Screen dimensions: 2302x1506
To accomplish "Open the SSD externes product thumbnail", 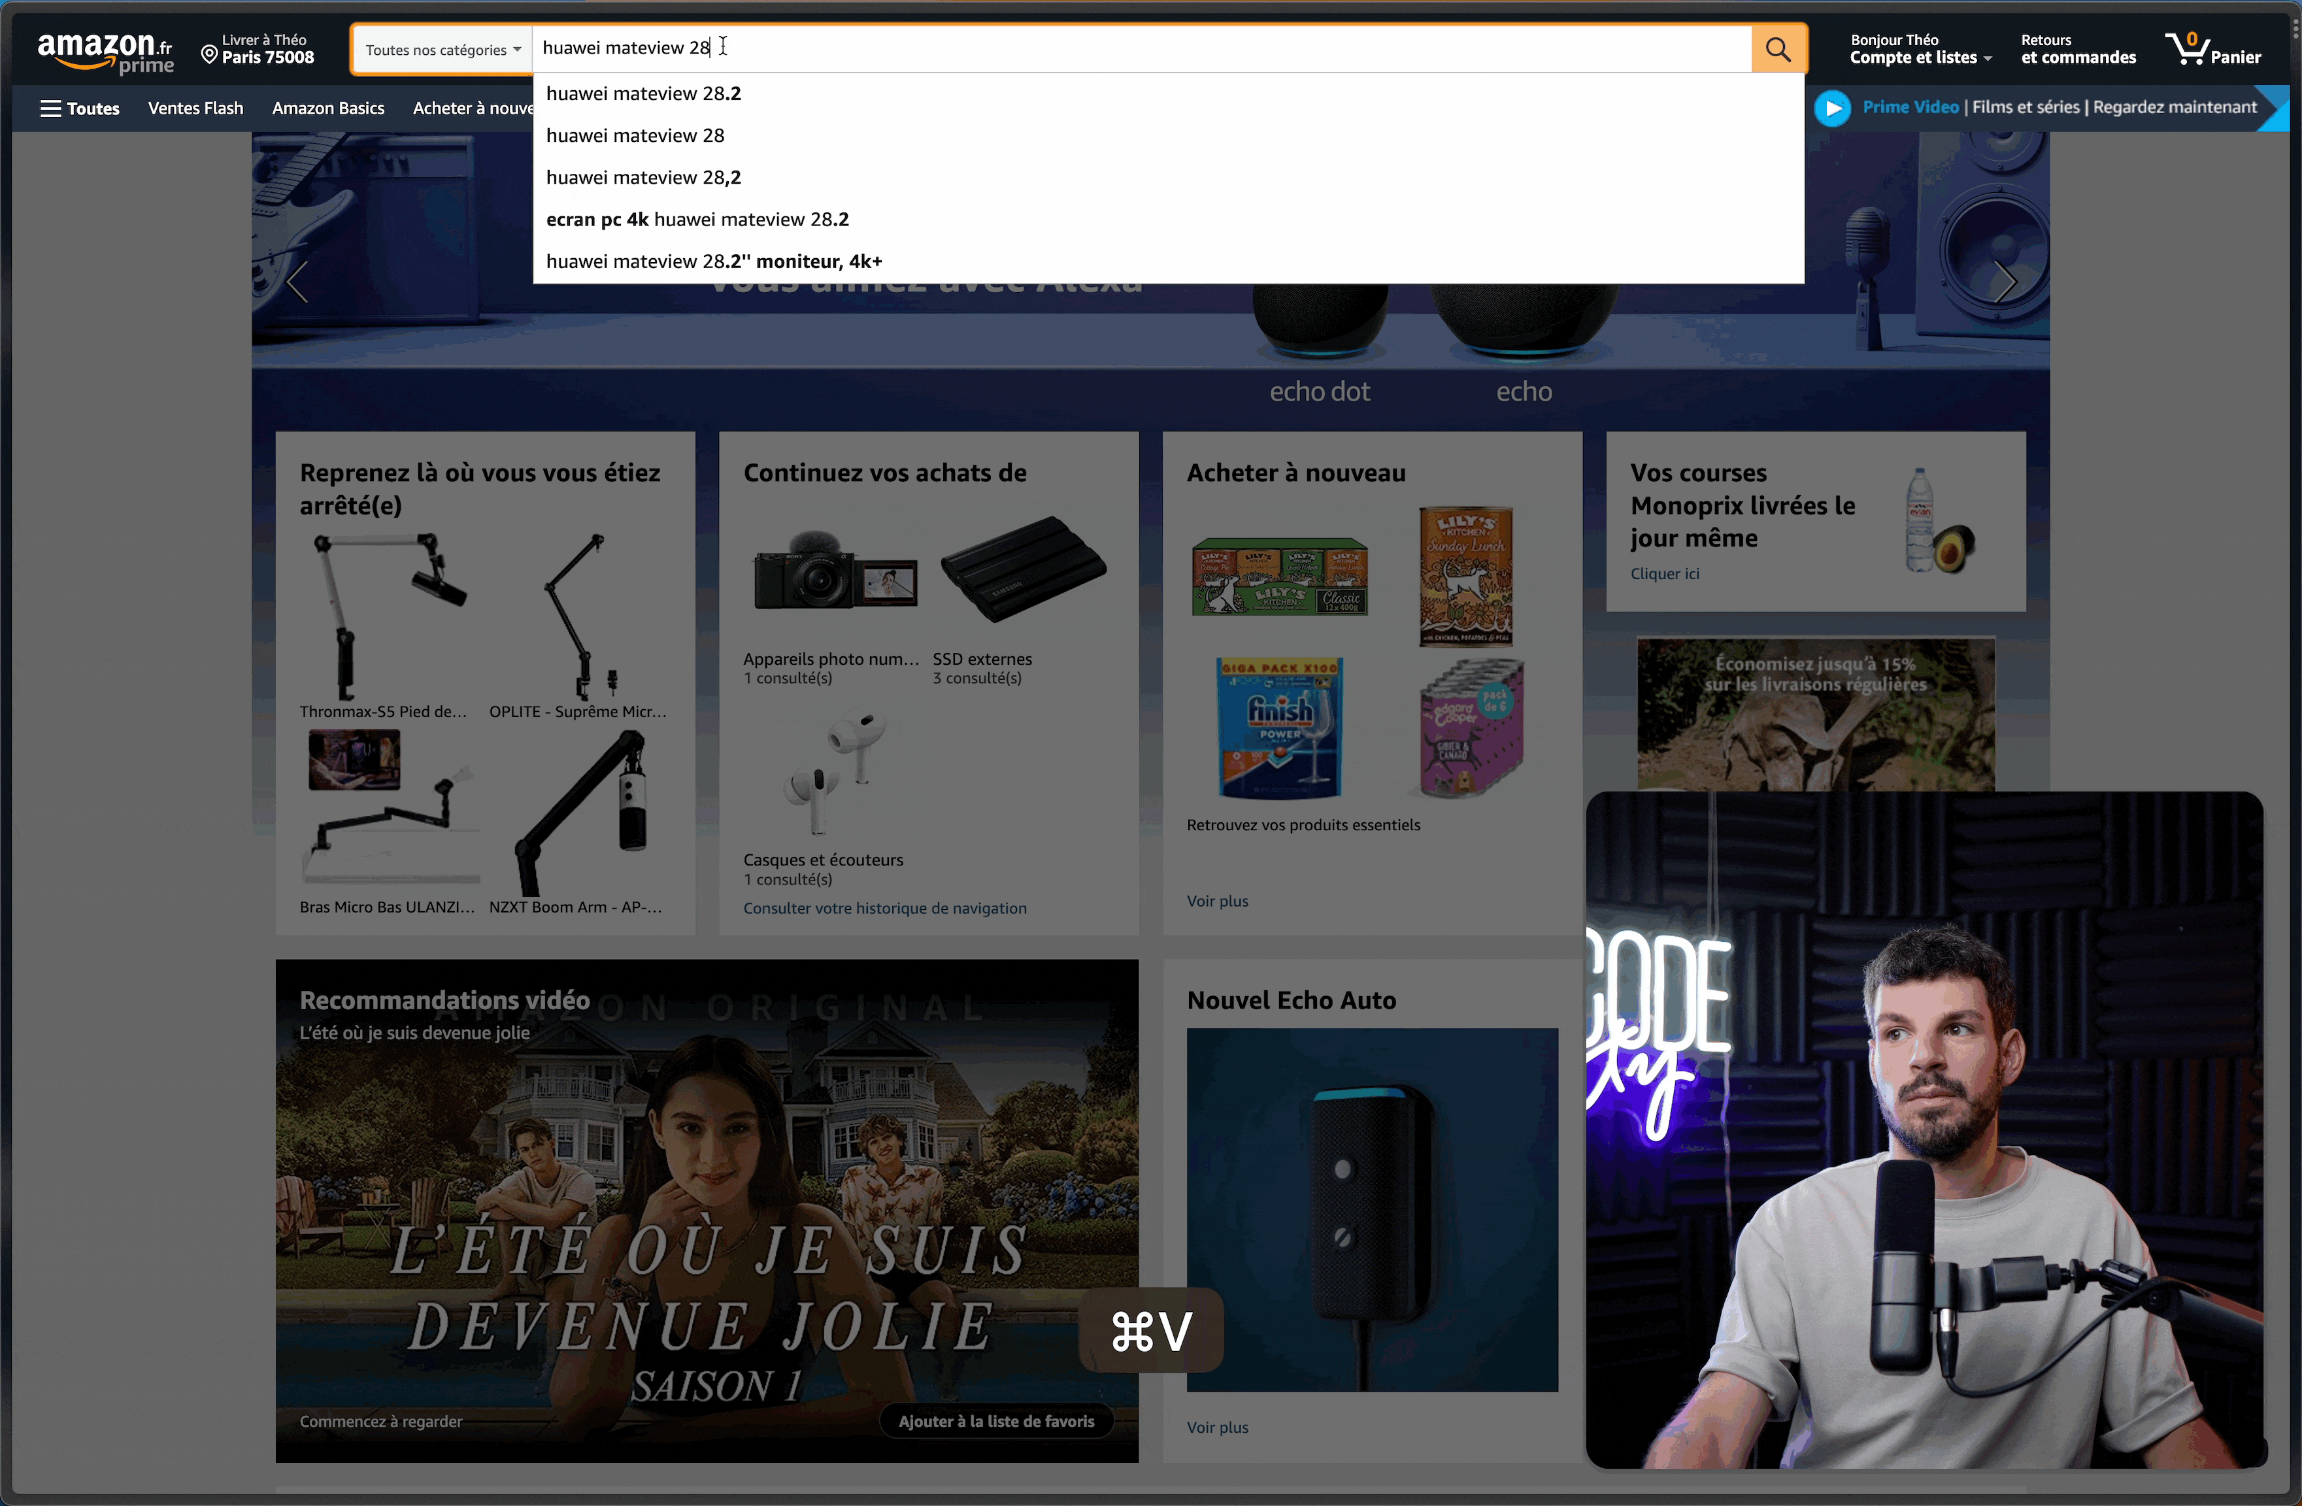I will (x=1022, y=571).
